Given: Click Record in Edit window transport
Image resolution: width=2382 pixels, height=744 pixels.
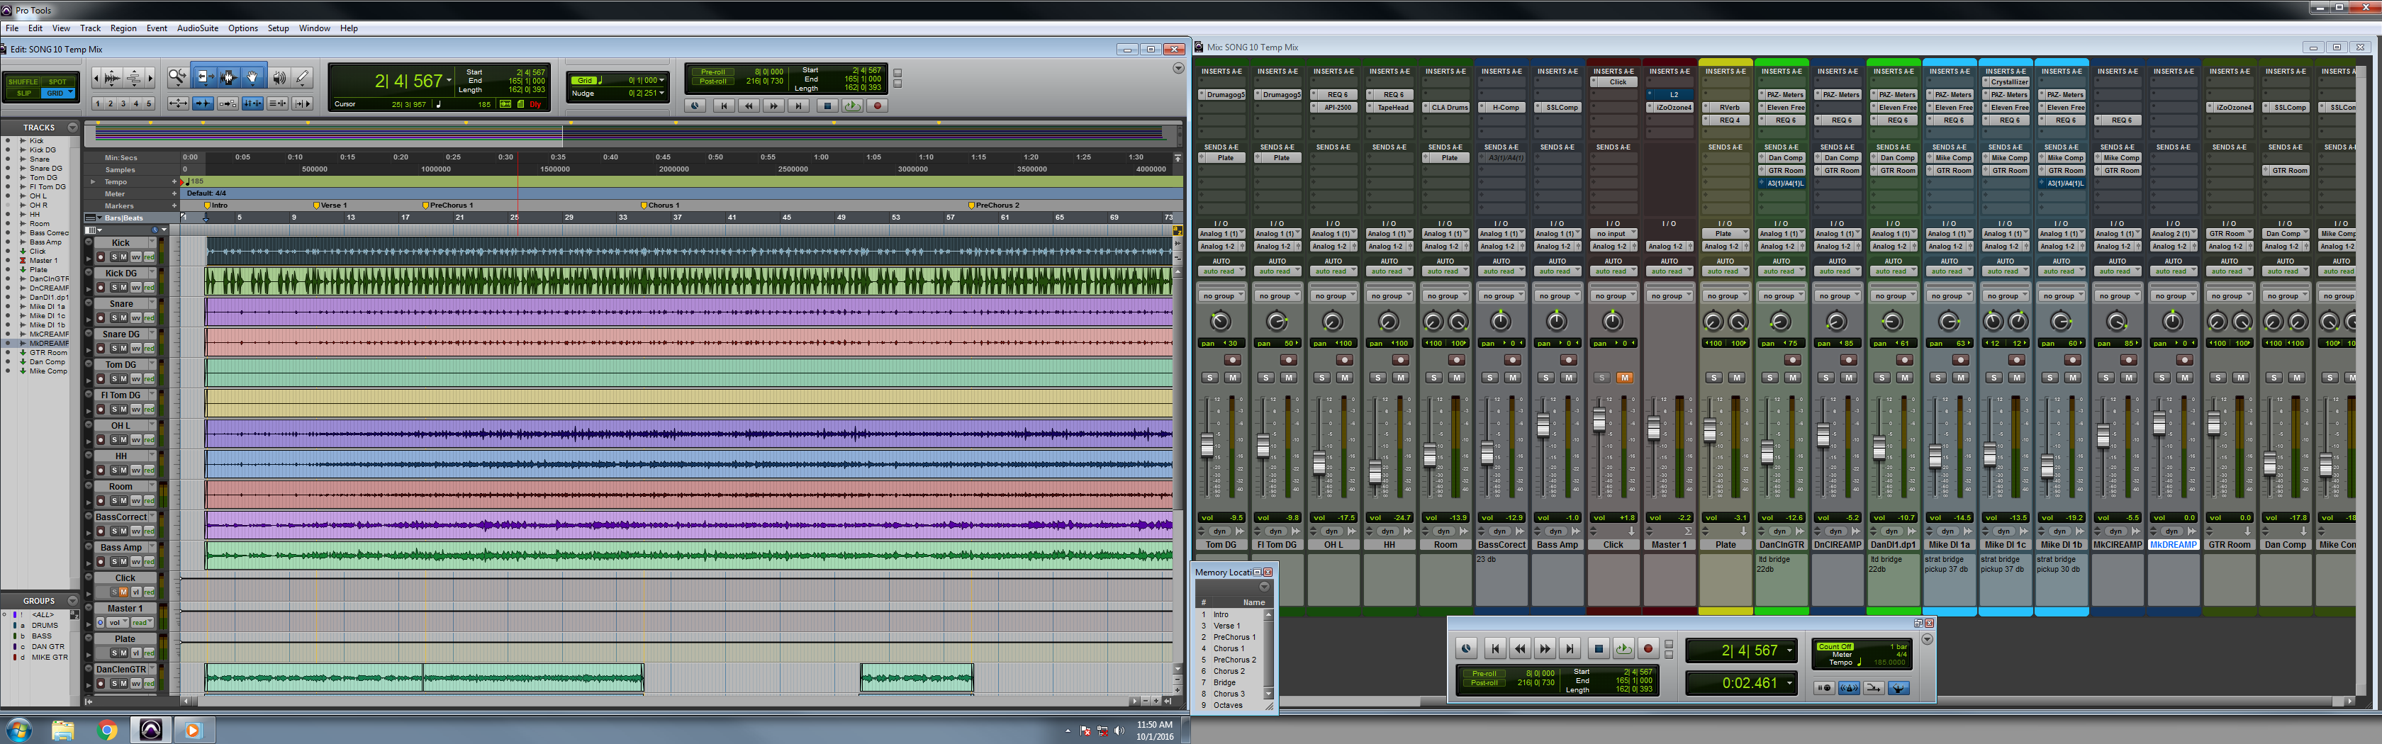Looking at the screenshot, I should tap(878, 106).
